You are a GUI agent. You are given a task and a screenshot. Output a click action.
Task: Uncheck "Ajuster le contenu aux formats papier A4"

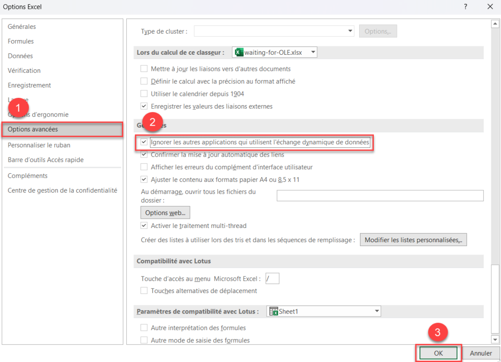tap(144, 179)
